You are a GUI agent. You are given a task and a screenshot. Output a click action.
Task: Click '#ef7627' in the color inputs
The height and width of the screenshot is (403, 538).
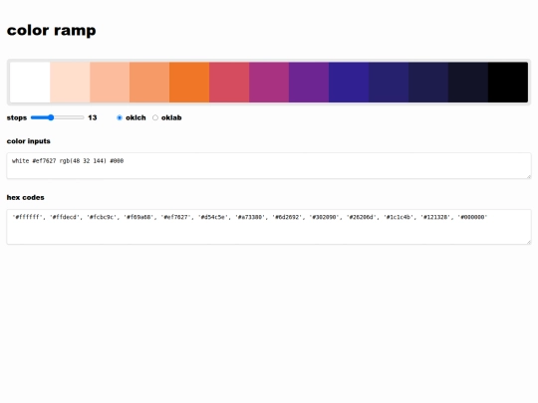(x=44, y=161)
